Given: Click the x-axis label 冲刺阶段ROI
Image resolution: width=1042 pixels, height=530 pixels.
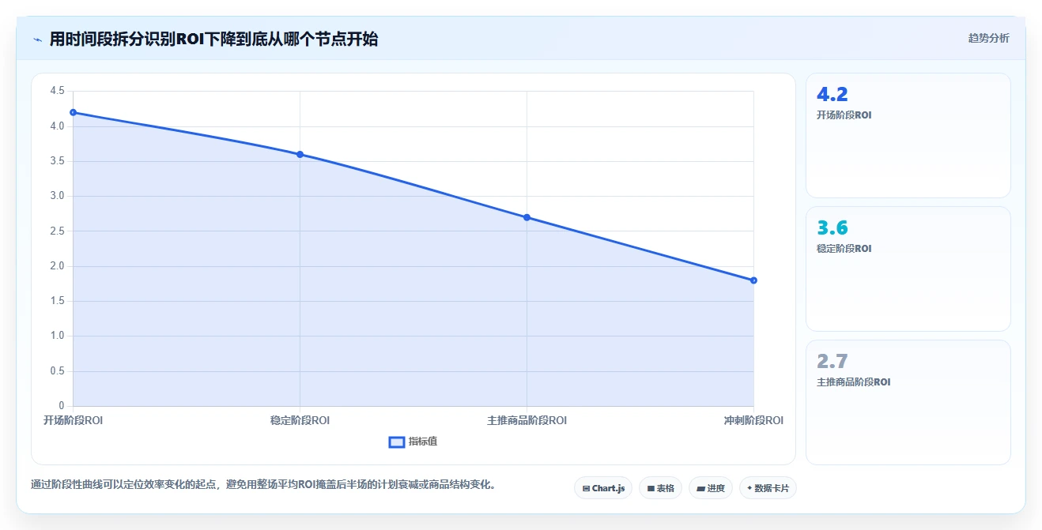Looking at the screenshot, I should coord(753,420).
